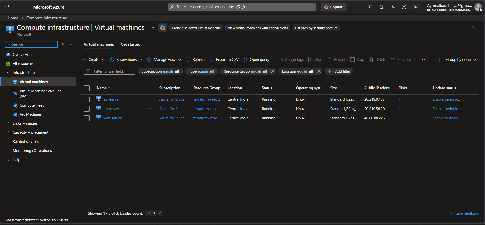Expand Related services in the sidebar
485x225 pixels.
[x=8, y=142]
